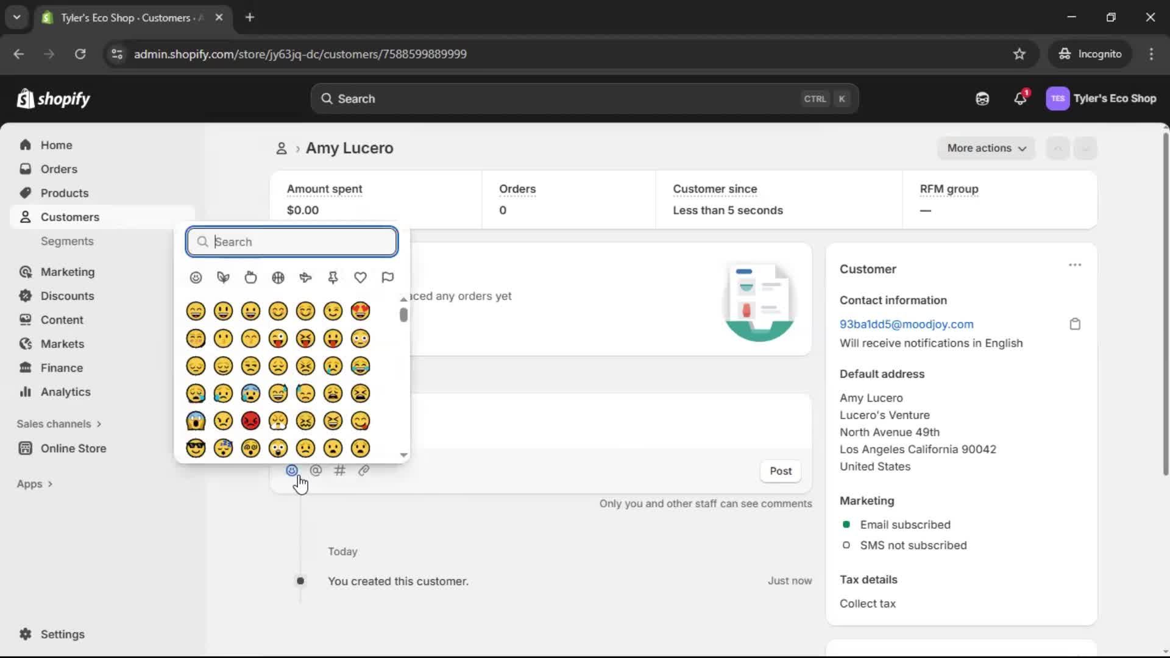The height and width of the screenshot is (658, 1170).
Task: Expand the Sales channels section
Action: coord(58,424)
